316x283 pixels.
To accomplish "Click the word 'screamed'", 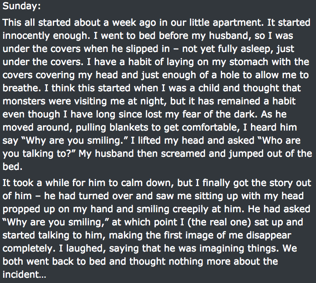I will tap(183, 154).
